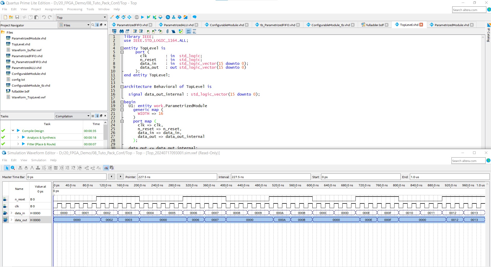491x267 pixels.
Task: Click the New file icon in Quartus toolbar
Action: click(5, 17)
